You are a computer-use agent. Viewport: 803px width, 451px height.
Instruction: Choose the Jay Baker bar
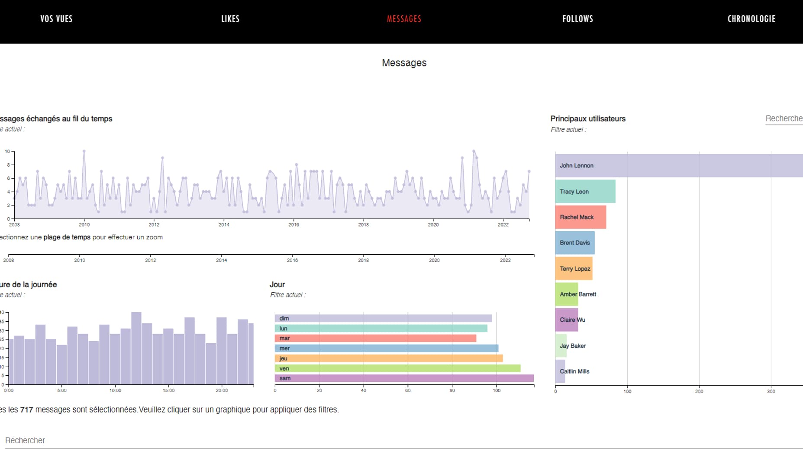click(x=561, y=345)
